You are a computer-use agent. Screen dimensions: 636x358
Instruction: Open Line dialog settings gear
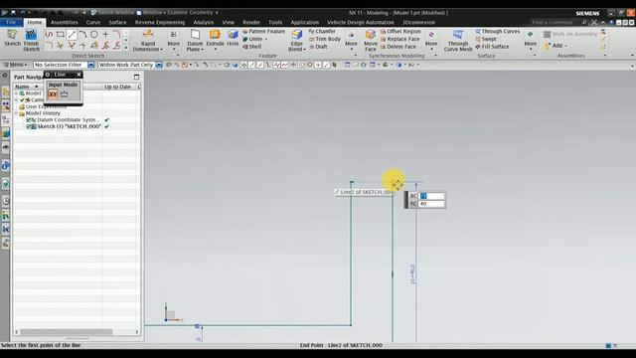(48, 75)
